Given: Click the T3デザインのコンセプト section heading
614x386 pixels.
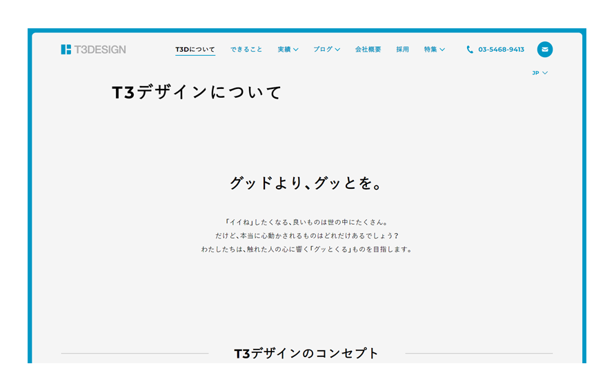Looking at the screenshot, I should point(306,353).
